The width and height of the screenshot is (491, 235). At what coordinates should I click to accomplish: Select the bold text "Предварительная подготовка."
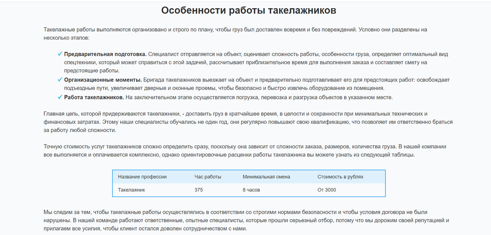[105, 54]
